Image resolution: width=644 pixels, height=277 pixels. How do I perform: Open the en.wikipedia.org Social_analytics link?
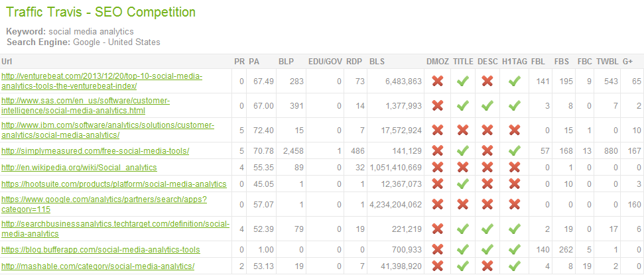(x=79, y=168)
